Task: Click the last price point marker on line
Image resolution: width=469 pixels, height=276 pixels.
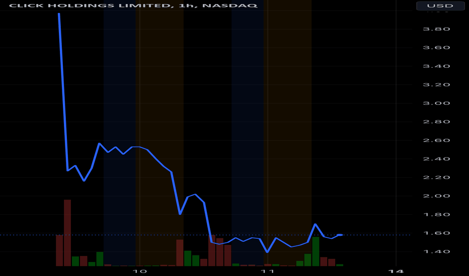Action: click(x=340, y=235)
